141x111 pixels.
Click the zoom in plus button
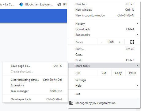click(120, 42)
